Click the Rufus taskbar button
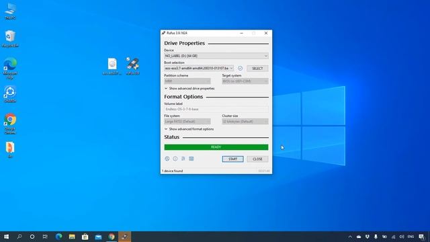This screenshot has height=242, width=430. pos(124,237)
